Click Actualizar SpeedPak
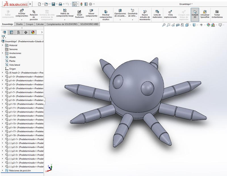This screenshot has height=176, width=227. click(205, 14)
